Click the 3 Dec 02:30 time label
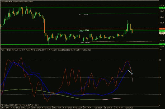The image size is (165, 109). coord(98,108)
